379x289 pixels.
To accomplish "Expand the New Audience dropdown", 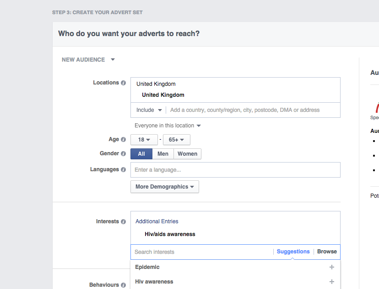I will point(88,60).
